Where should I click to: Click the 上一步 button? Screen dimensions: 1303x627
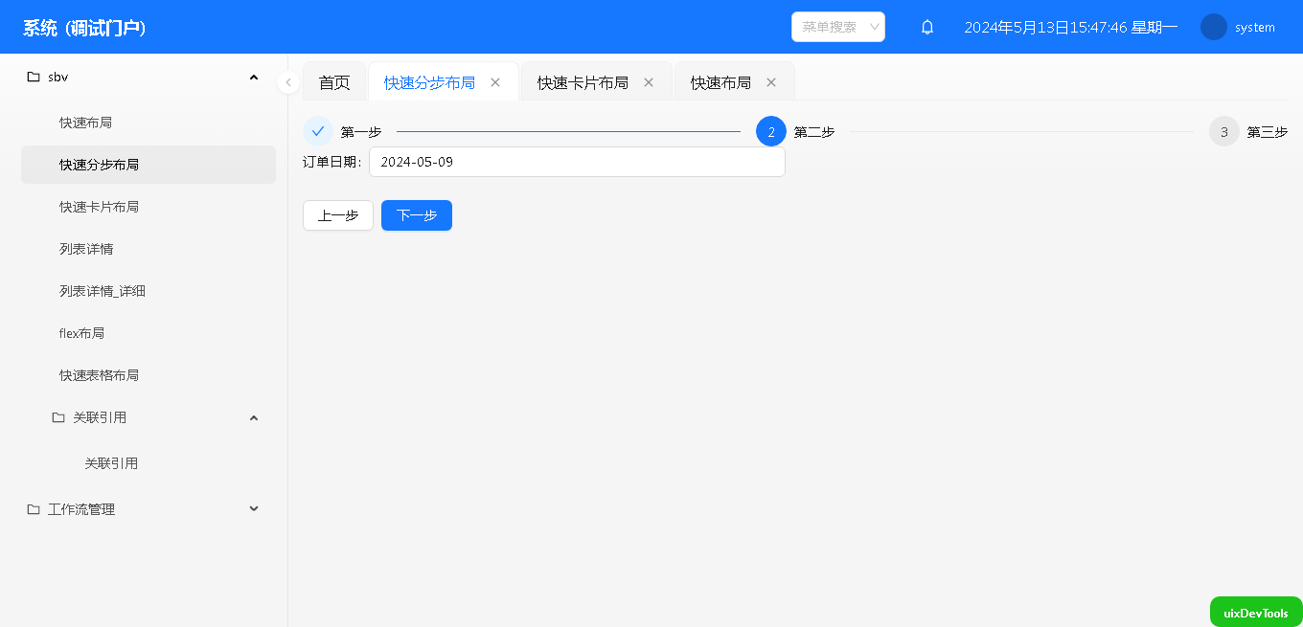pyautogui.click(x=337, y=215)
